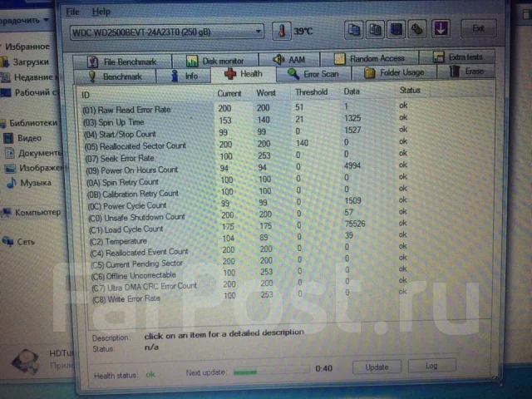The height and width of the screenshot is (399, 532).
Task: Switch to the File Benchmark tab
Action: pos(122,62)
